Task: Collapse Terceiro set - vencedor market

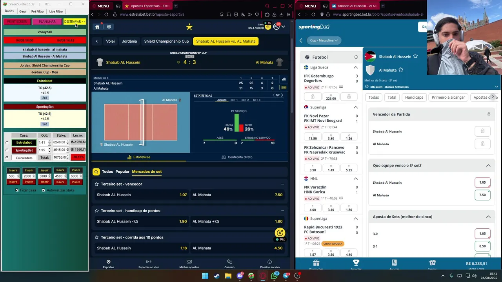Action: 282,184
